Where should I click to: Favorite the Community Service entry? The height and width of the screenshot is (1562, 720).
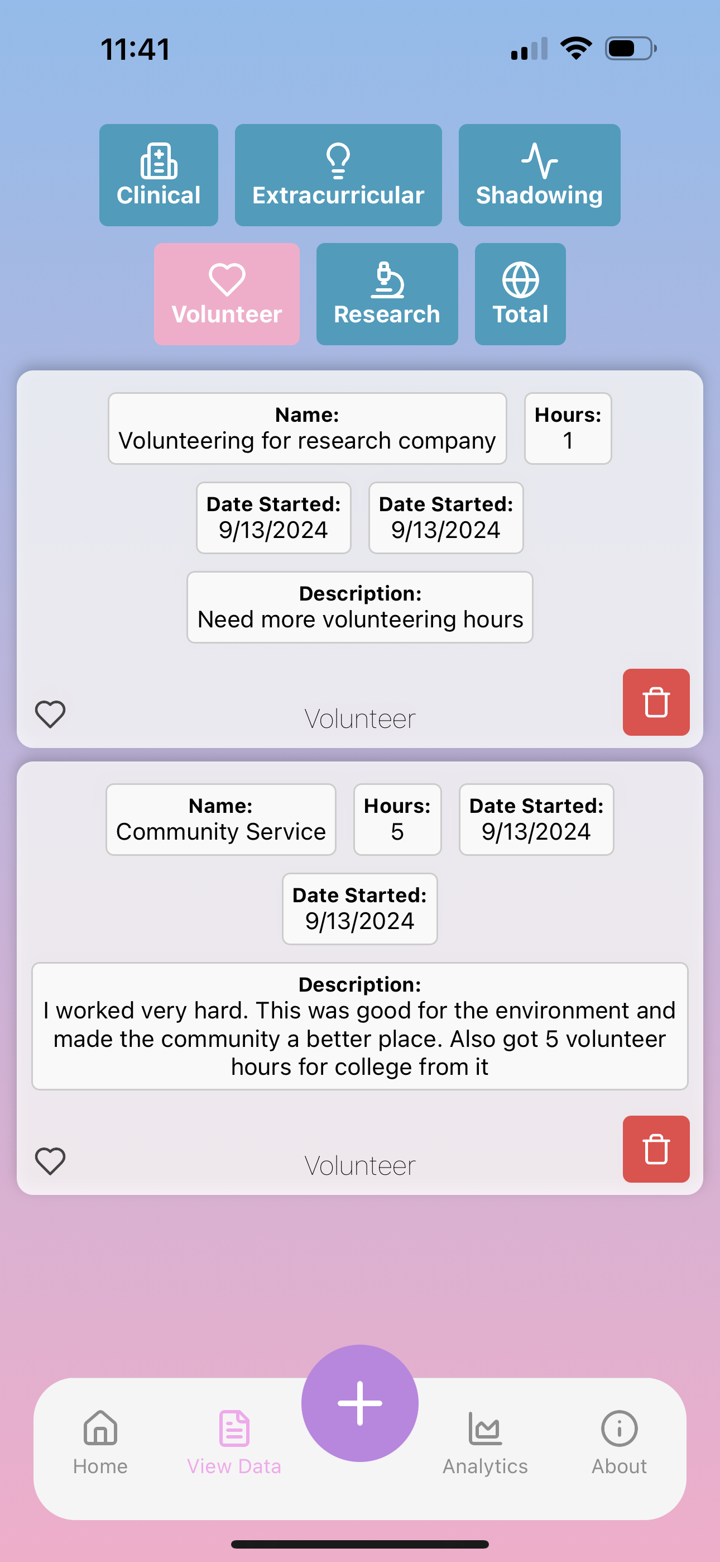click(x=50, y=1161)
